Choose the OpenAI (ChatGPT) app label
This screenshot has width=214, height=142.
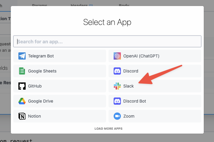tap(141, 56)
